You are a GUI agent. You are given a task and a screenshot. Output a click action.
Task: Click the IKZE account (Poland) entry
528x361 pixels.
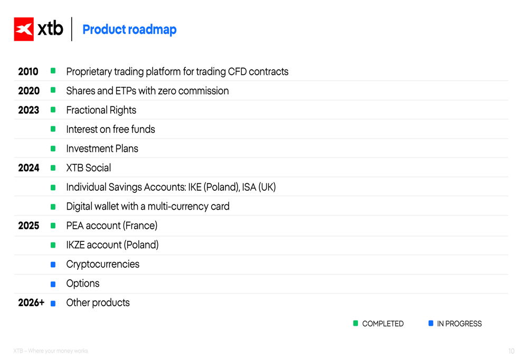click(112, 245)
